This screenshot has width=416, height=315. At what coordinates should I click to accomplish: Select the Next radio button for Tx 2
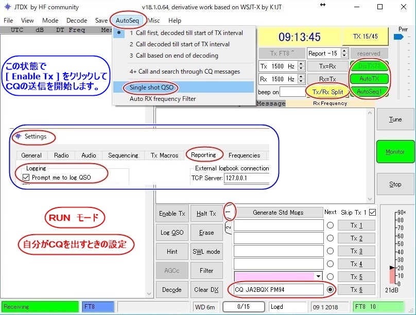tap(331, 238)
